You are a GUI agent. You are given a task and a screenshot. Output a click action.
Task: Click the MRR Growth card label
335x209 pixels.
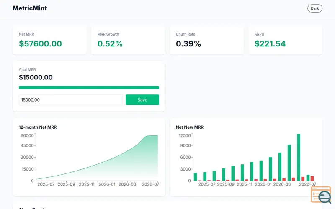(x=108, y=34)
